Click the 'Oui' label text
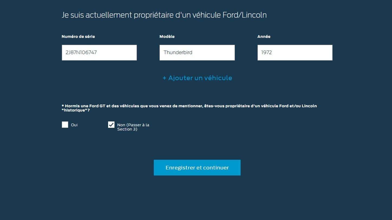This screenshot has height=220, width=392. tap(74, 125)
